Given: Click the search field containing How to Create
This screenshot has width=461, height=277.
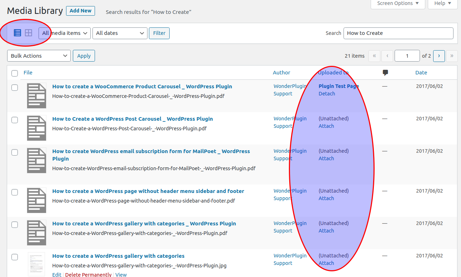Looking at the screenshot, I should [398, 33].
